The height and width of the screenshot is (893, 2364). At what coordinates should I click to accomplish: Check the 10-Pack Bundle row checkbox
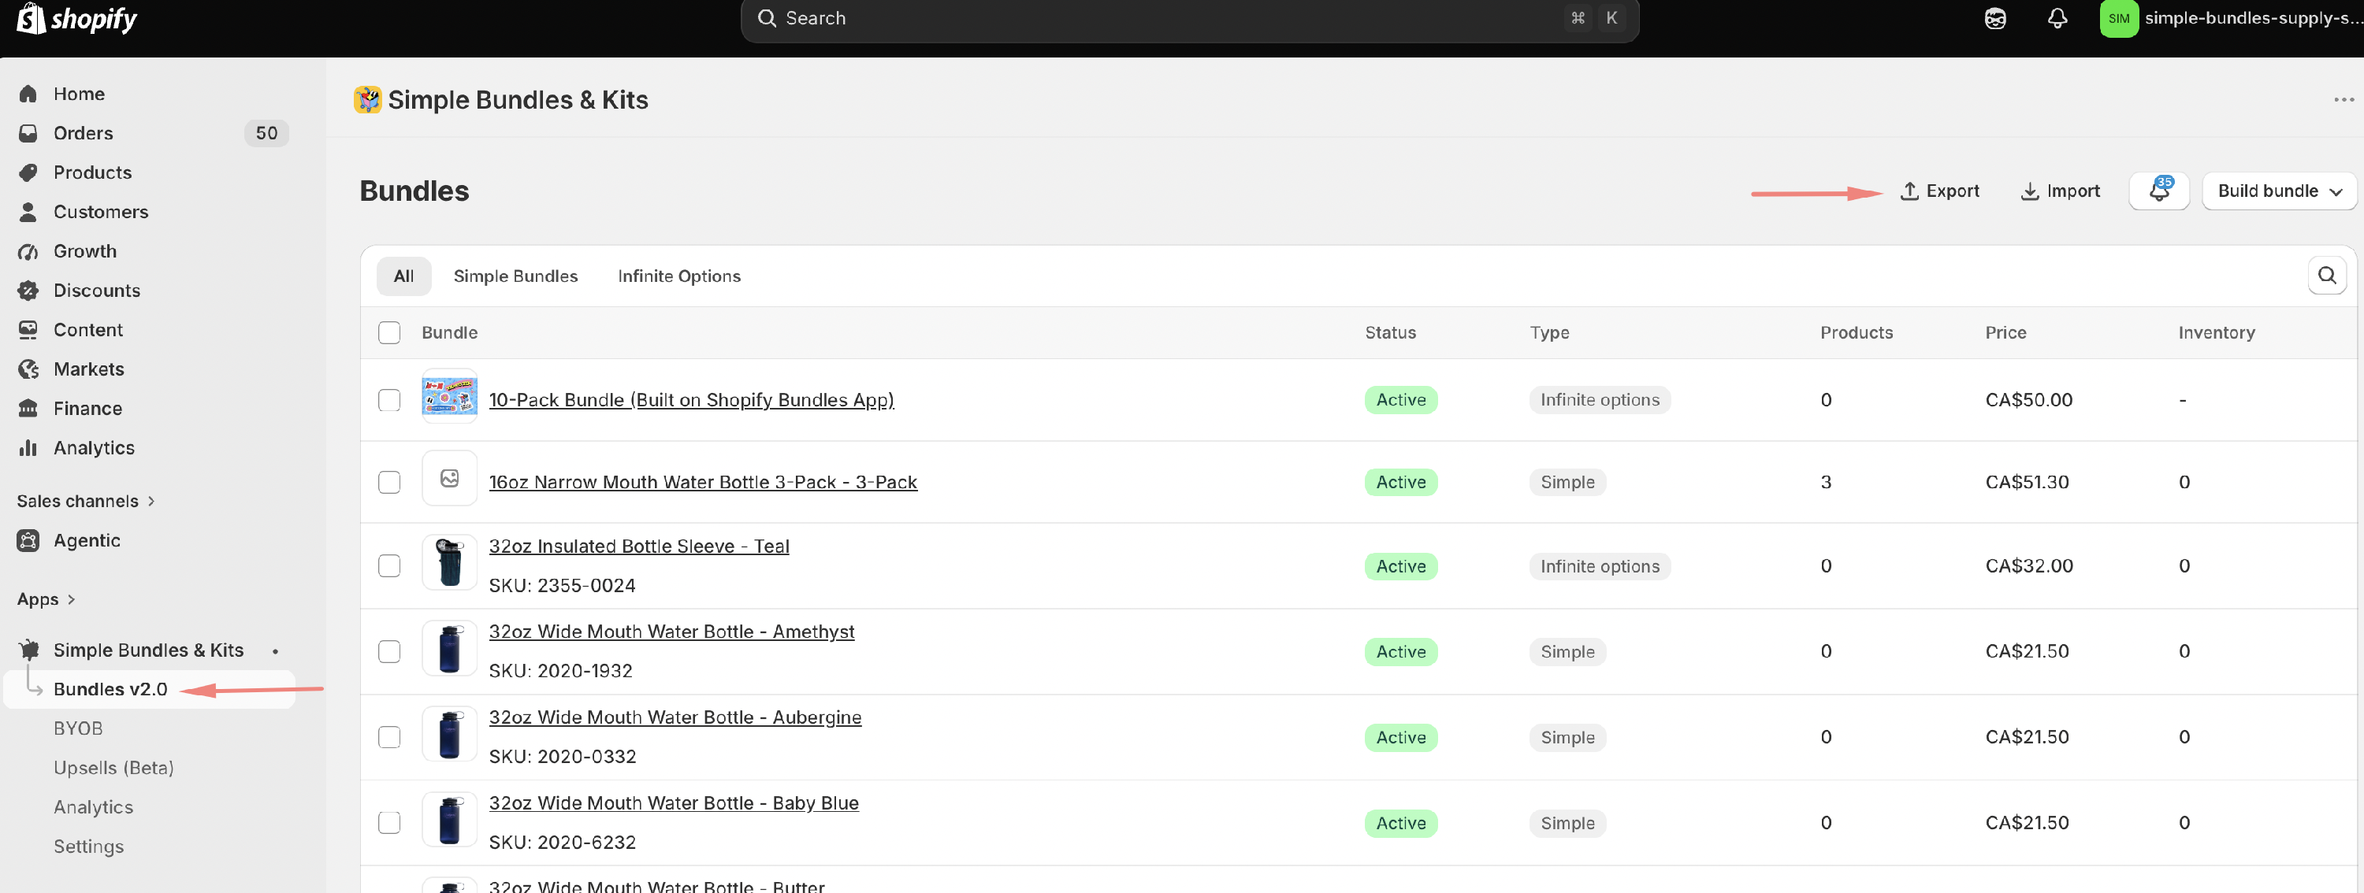point(389,400)
